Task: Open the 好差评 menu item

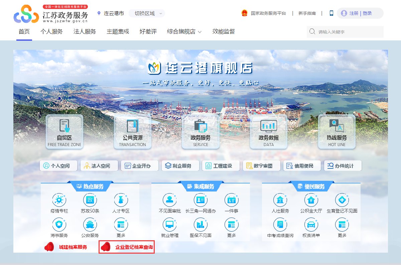Action: (148, 31)
